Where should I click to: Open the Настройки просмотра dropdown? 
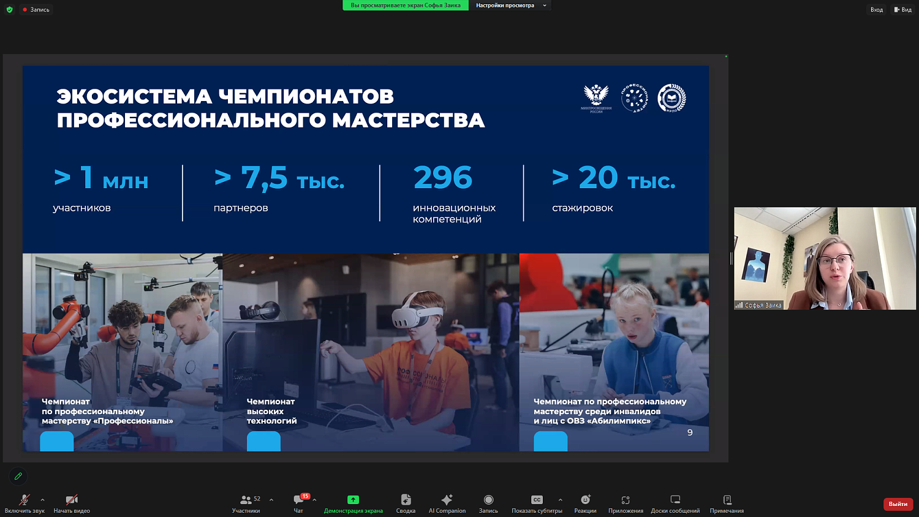point(510,5)
